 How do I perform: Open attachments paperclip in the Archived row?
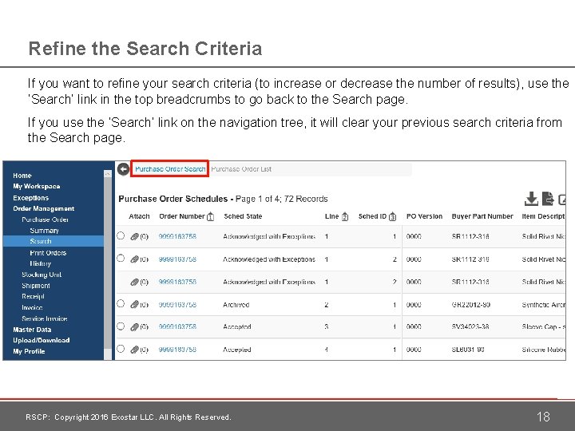pos(135,305)
